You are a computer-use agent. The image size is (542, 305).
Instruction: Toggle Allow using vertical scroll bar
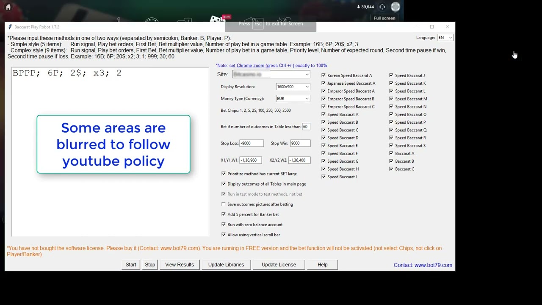224,235
